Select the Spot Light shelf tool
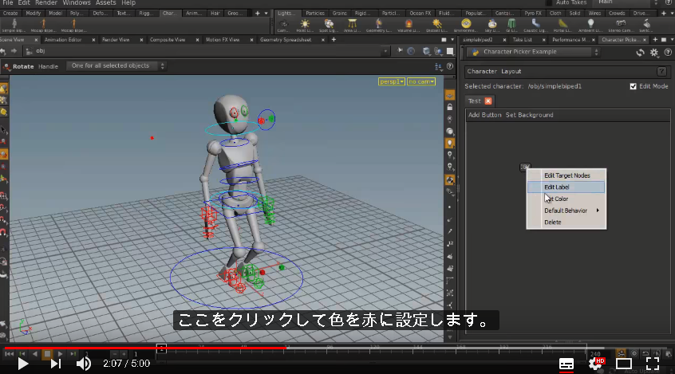The width and height of the screenshot is (675, 374). tap(329, 24)
